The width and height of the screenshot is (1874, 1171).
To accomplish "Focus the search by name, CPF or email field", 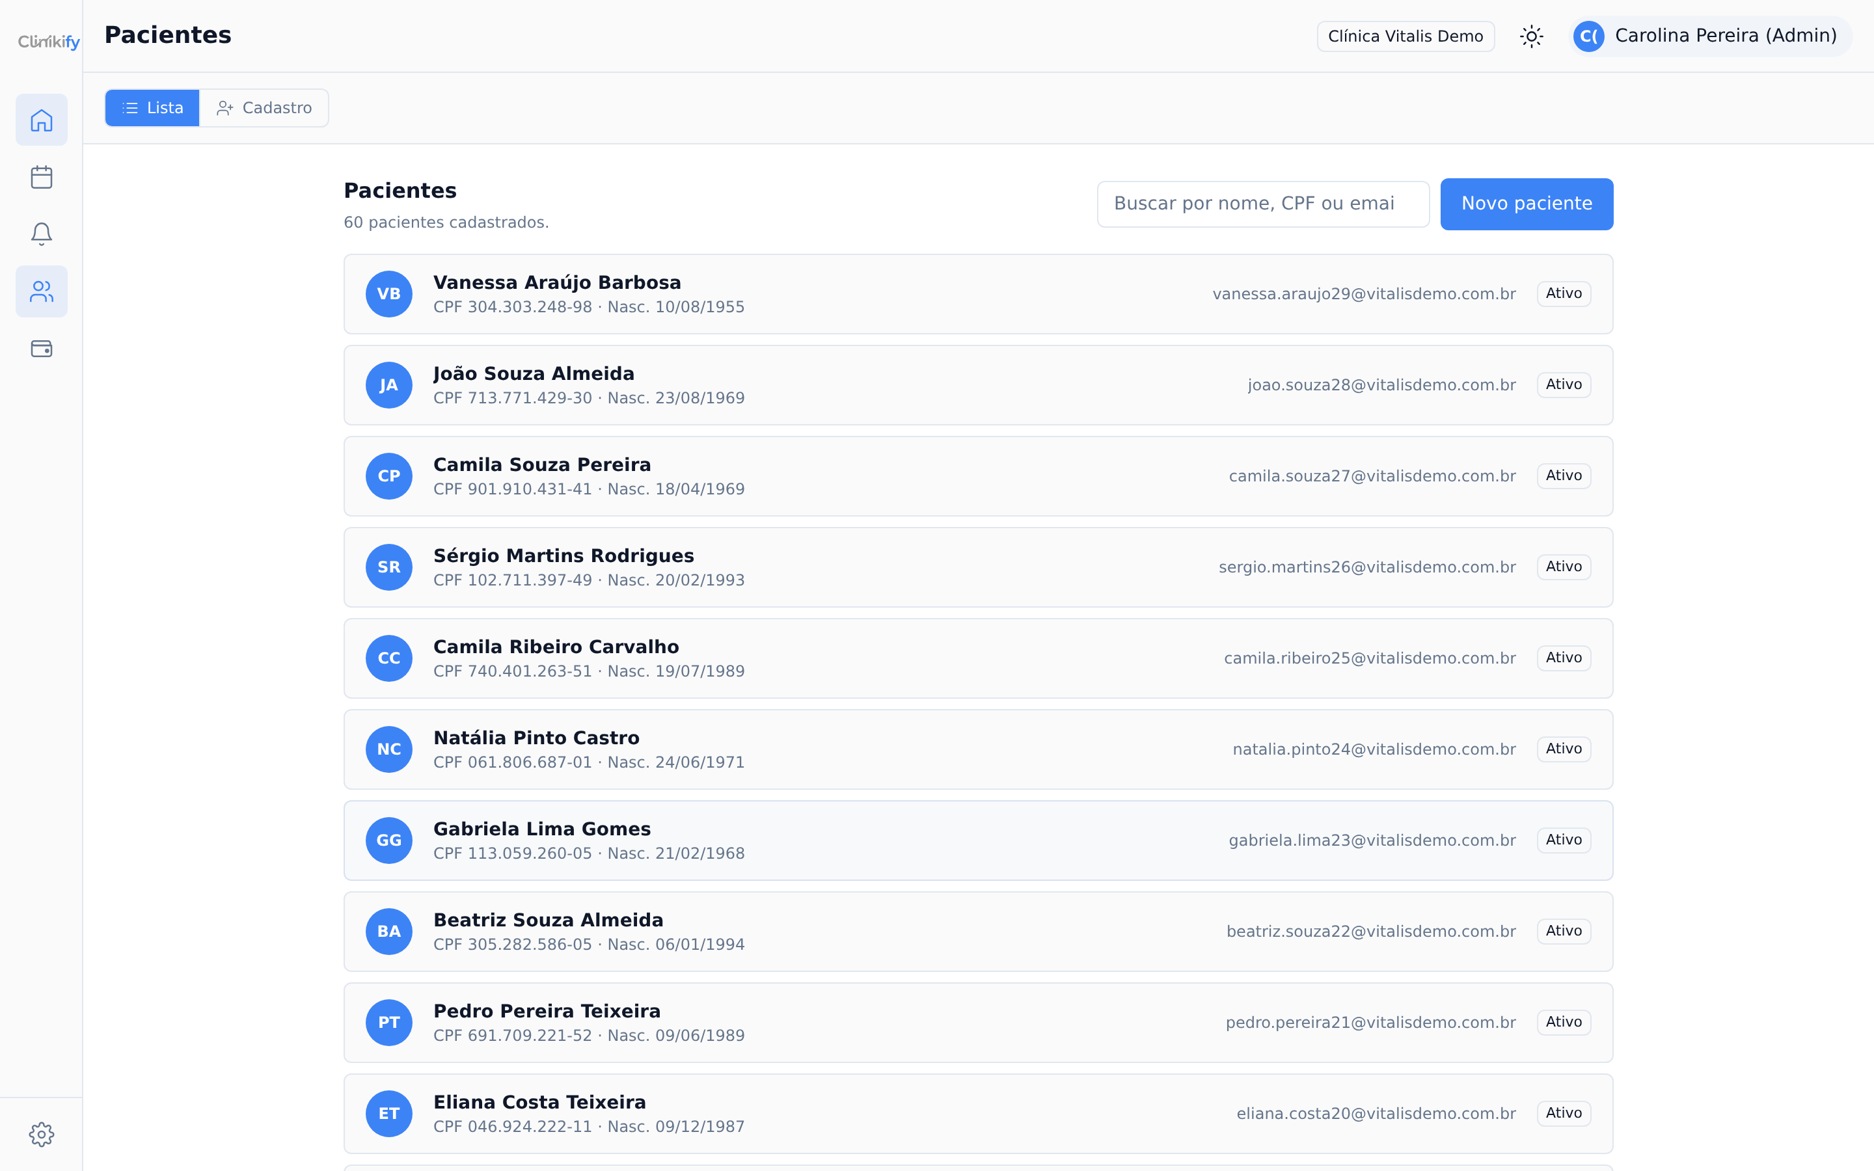I will coord(1263,204).
